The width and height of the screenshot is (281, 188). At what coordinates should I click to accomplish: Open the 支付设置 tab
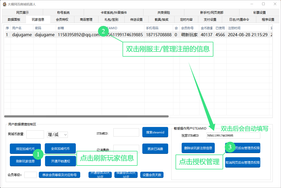(x=210, y=19)
